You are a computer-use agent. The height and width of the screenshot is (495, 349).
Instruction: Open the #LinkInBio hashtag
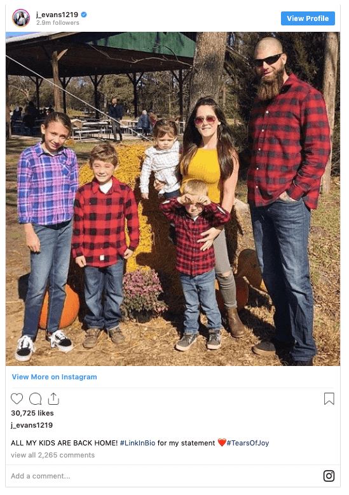pos(138,443)
